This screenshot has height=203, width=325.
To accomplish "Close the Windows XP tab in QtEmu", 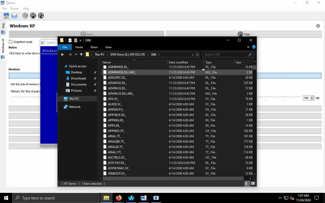I will click(318, 26).
